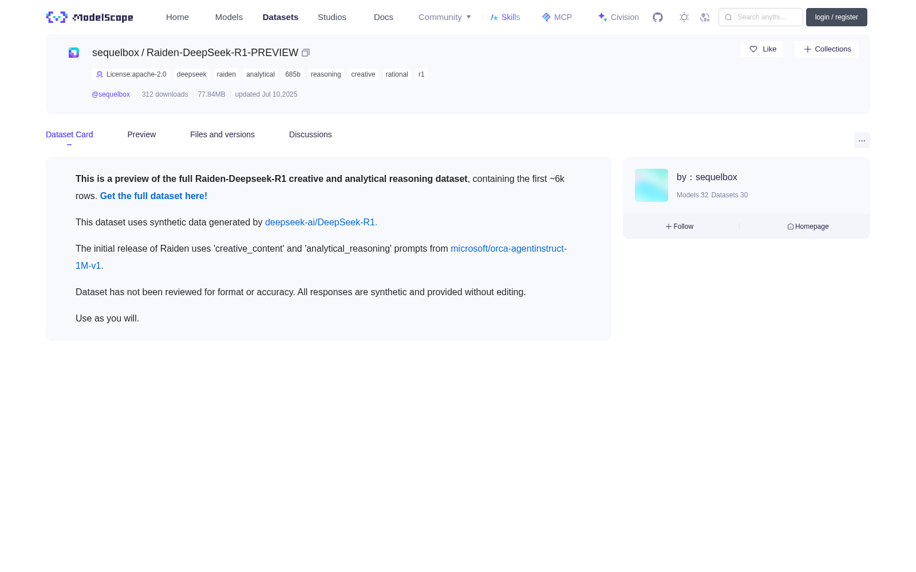Screen dimensions: 916x572
Task: Open the Studios section
Action: click(x=332, y=17)
